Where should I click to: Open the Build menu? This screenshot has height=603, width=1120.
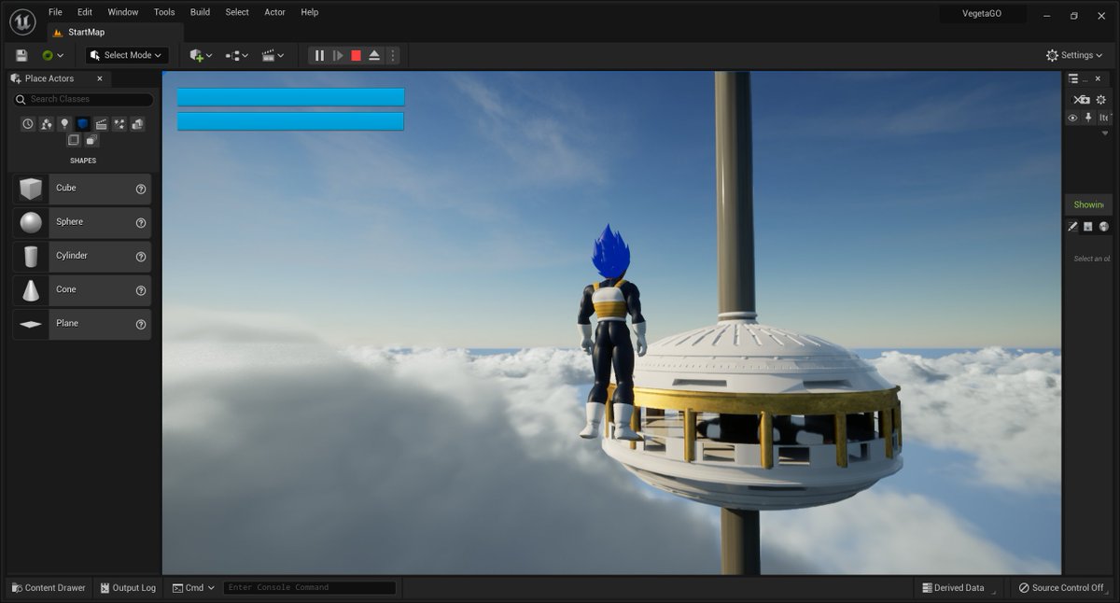point(200,12)
